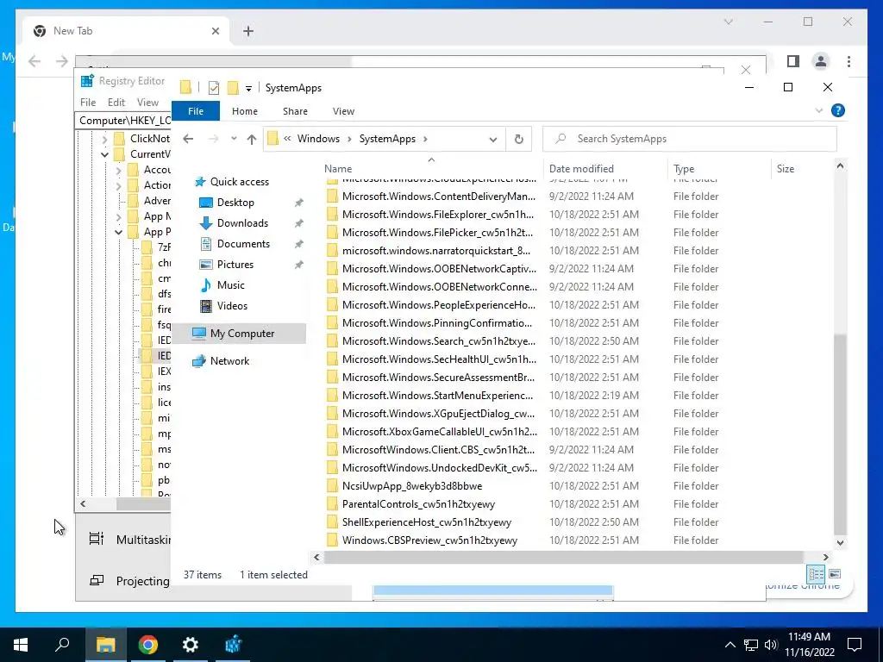Open the recent locations dropdown arrow

click(x=234, y=139)
